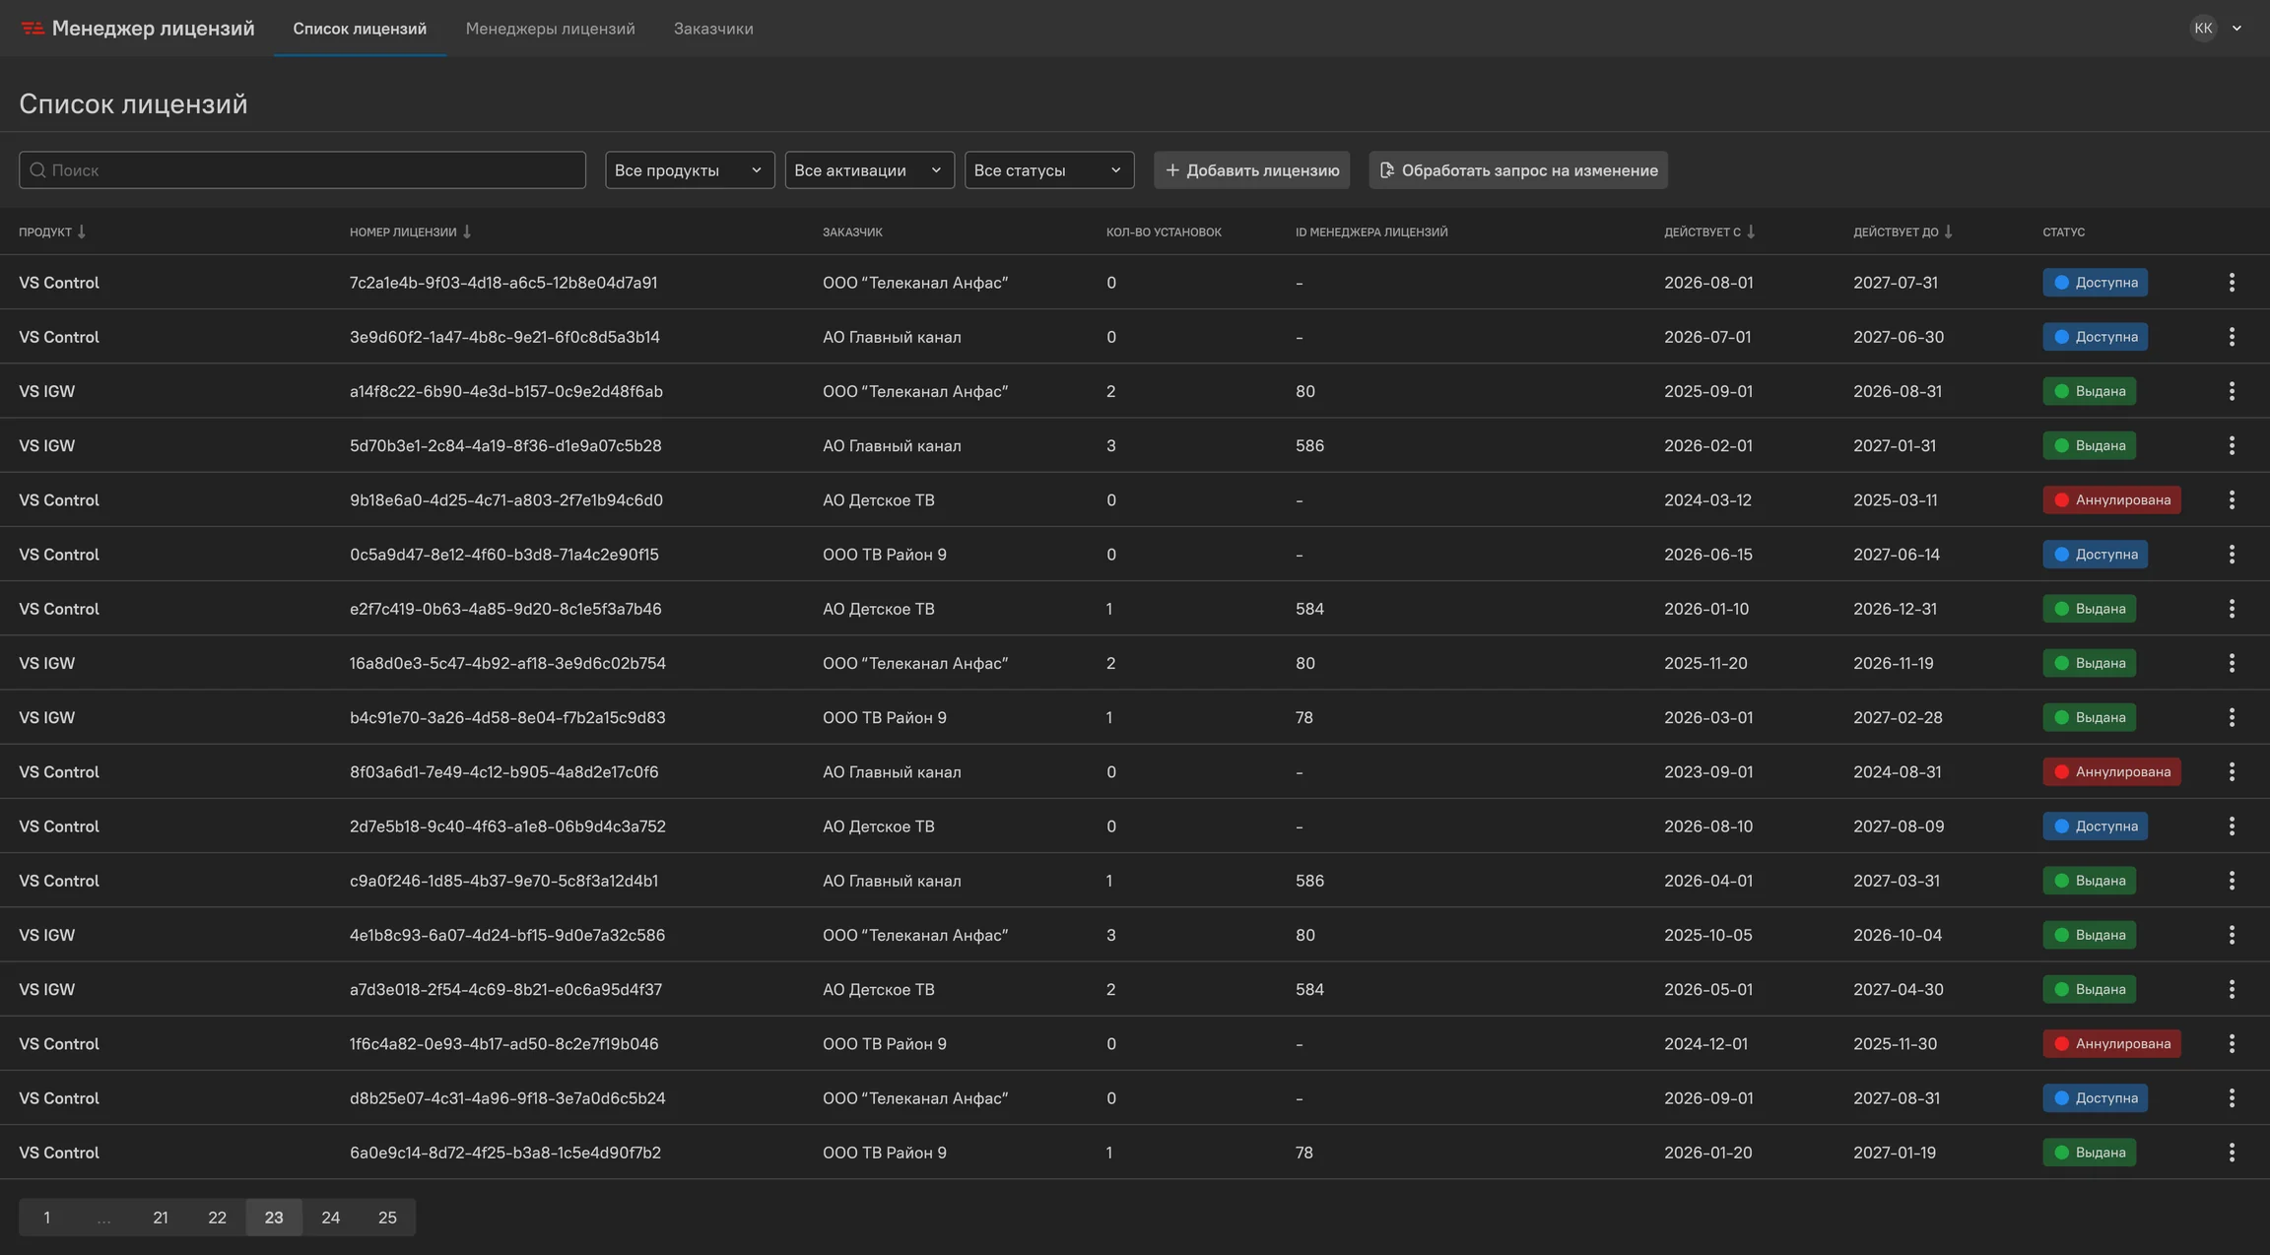Image resolution: width=2270 pixels, height=1255 pixels.
Task: Click Доступна status badge of 7c2a1e4b license
Action: (x=2095, y=283)
